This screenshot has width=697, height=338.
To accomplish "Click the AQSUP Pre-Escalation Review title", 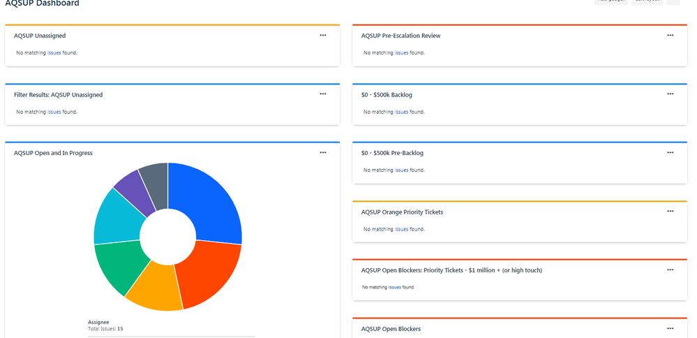I will 401,36.
